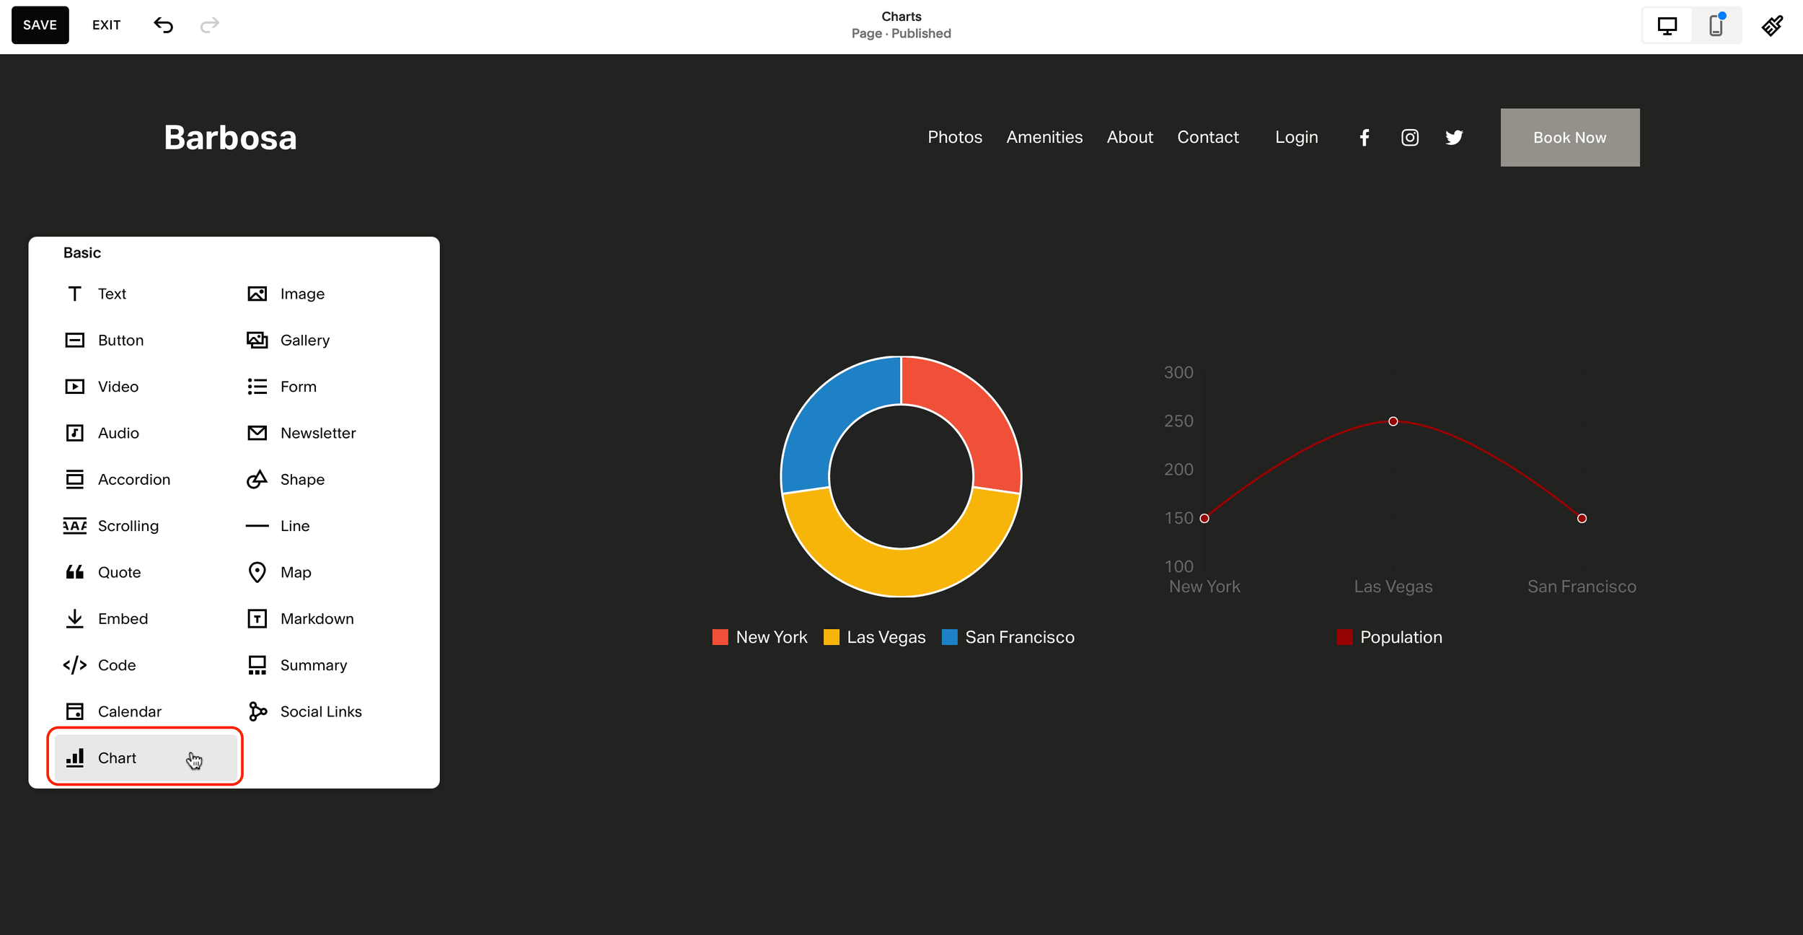Add a Newsletter block

click(x=317, y=433)
